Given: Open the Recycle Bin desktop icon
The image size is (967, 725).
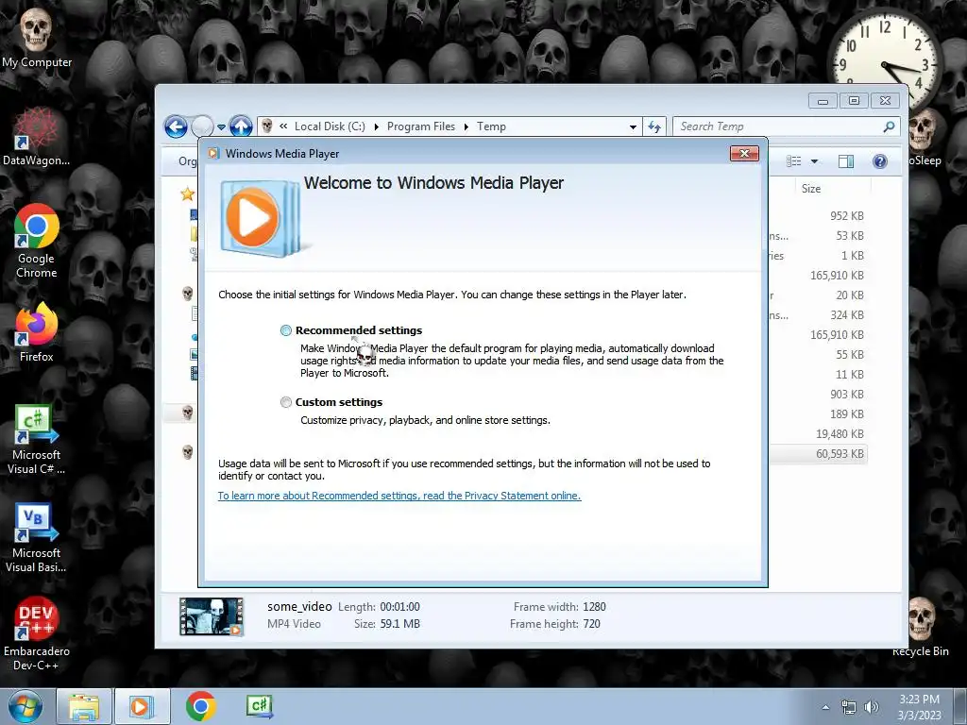Looking at the screenshot, I should (x=920, y=627).
